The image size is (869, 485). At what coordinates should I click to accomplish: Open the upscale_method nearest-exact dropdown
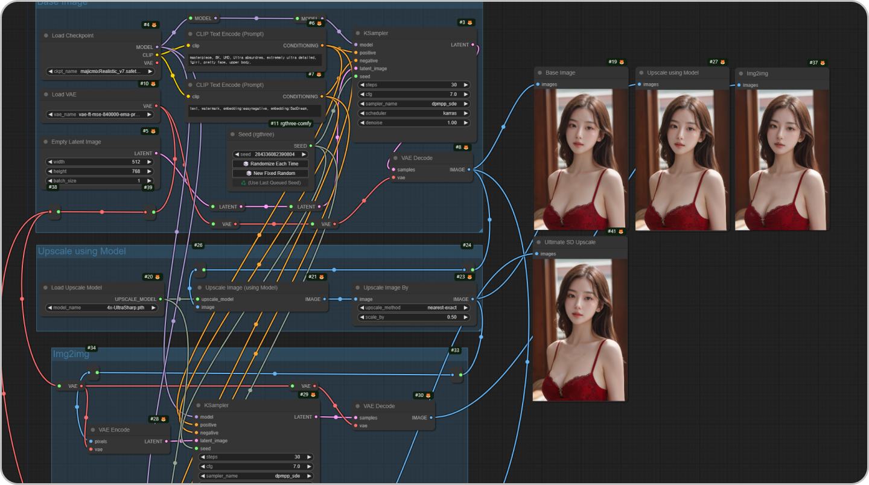414,308
